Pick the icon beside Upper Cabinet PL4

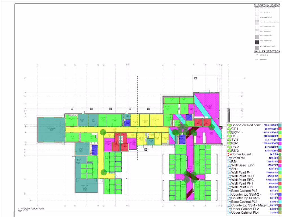pyautogui.click(x=229, y=213)
